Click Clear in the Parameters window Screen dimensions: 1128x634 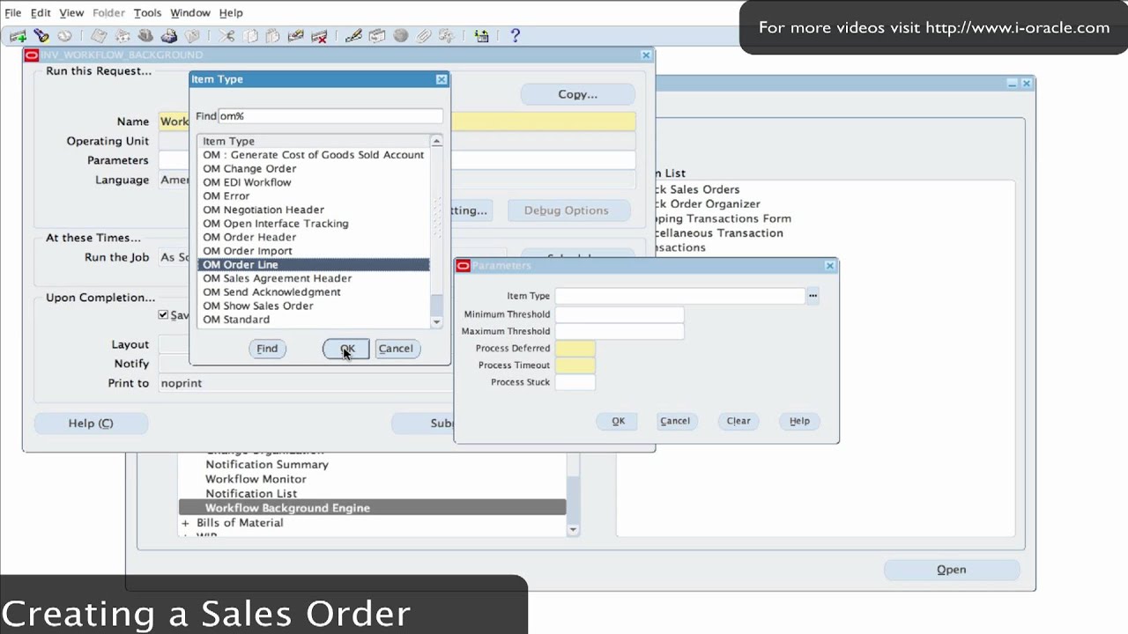click(x=738, y=421)
